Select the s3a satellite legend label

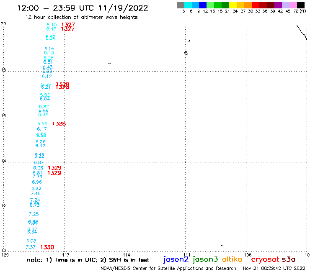pyautogui.click(x=289, y=259)
